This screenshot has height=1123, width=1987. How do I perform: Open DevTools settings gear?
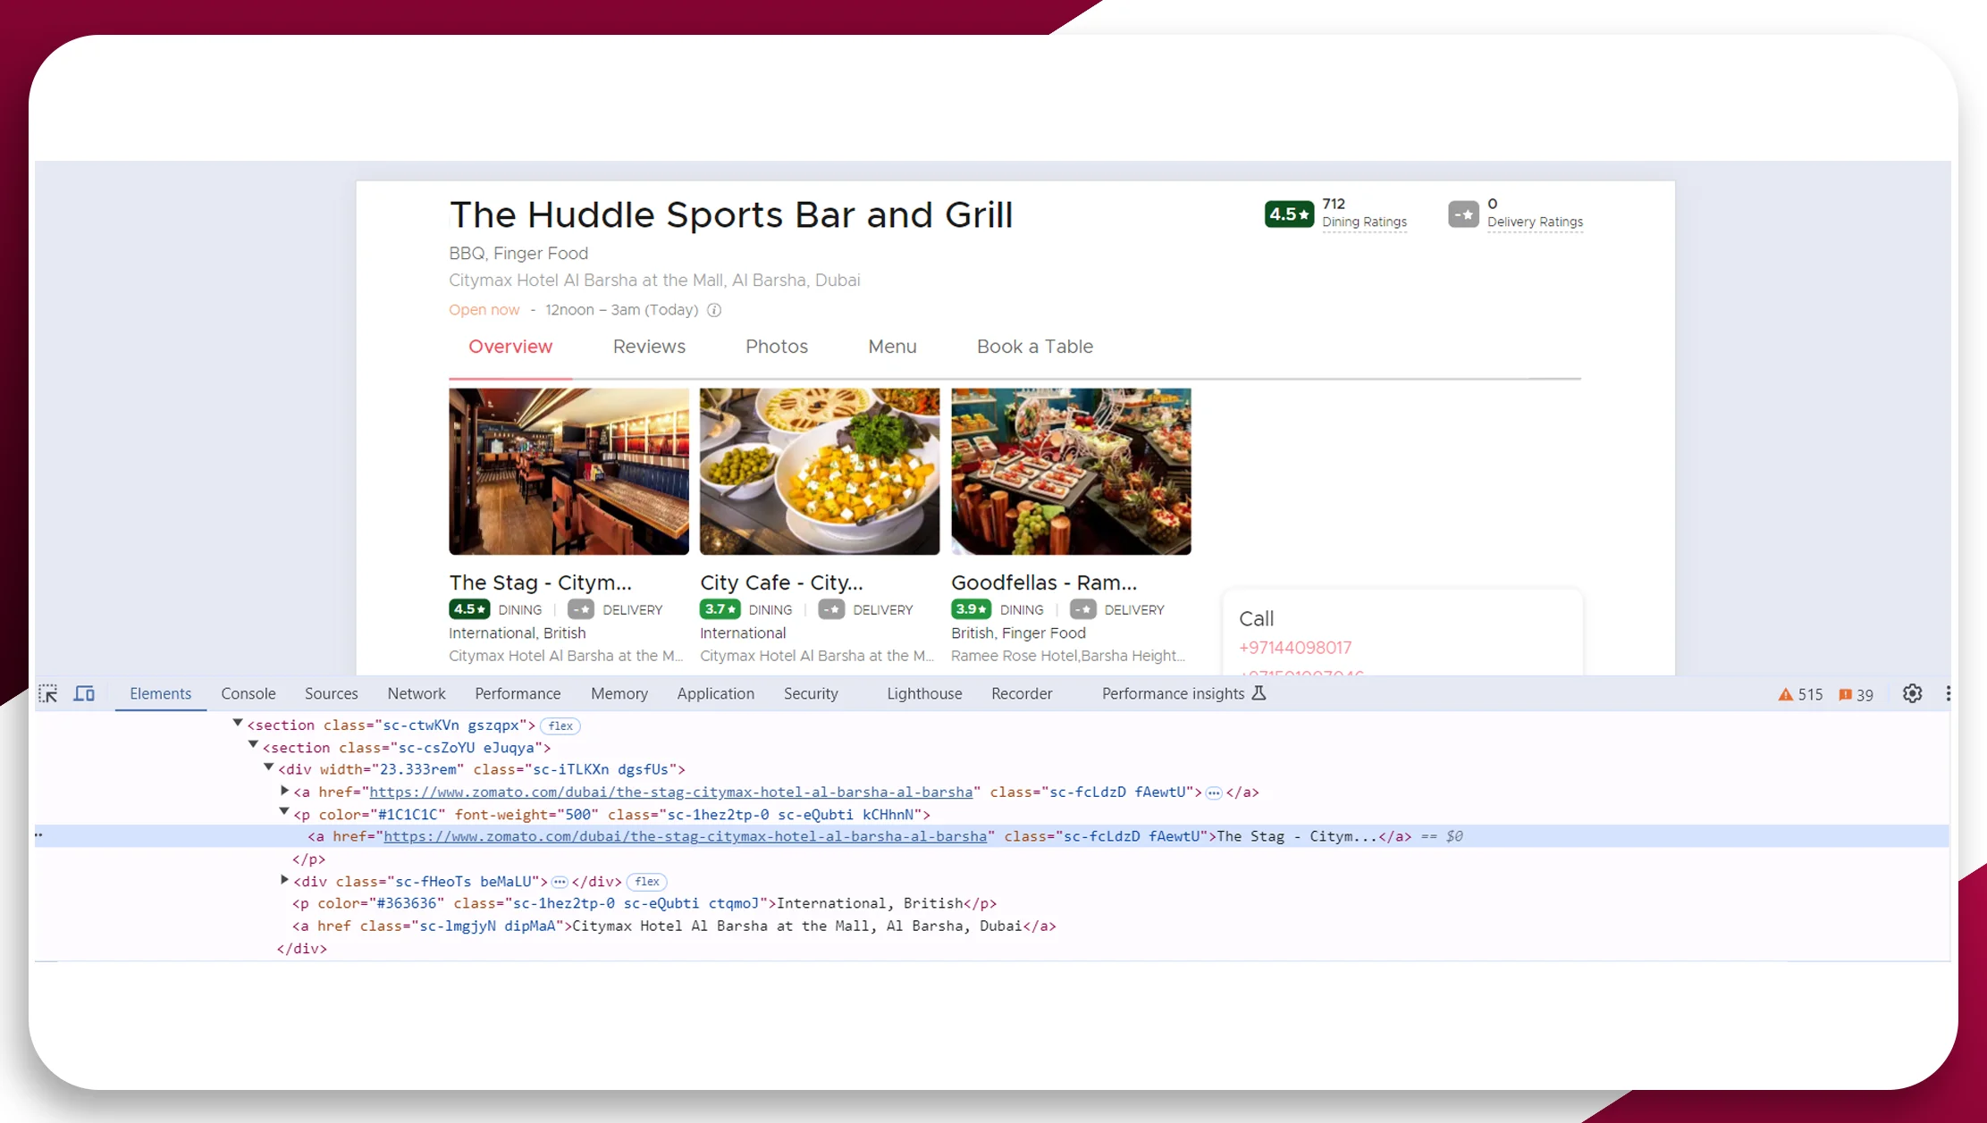click(1912, 693)
